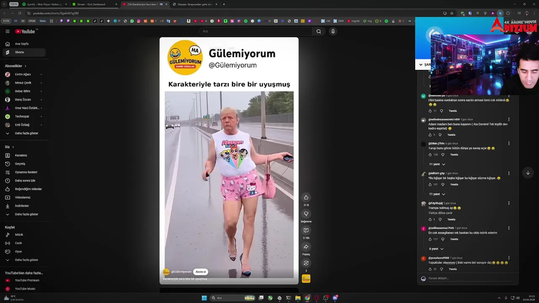Open the Barış Özcan subscription channel

24,100
